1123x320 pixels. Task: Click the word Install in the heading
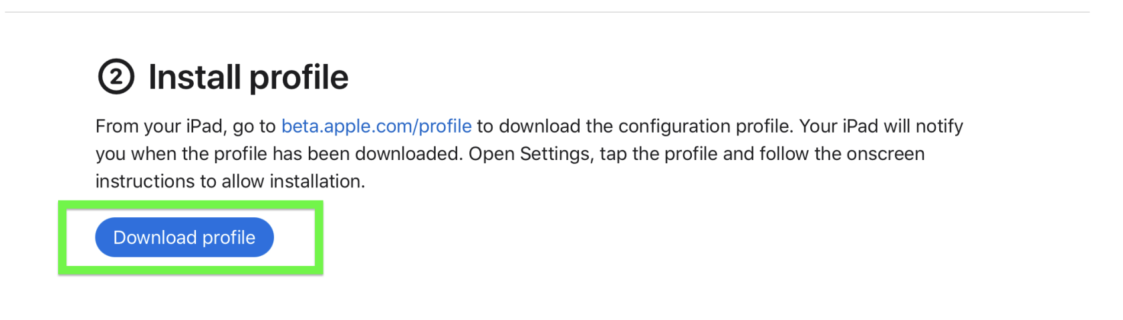pyautogui.click(x=195, y=77)
